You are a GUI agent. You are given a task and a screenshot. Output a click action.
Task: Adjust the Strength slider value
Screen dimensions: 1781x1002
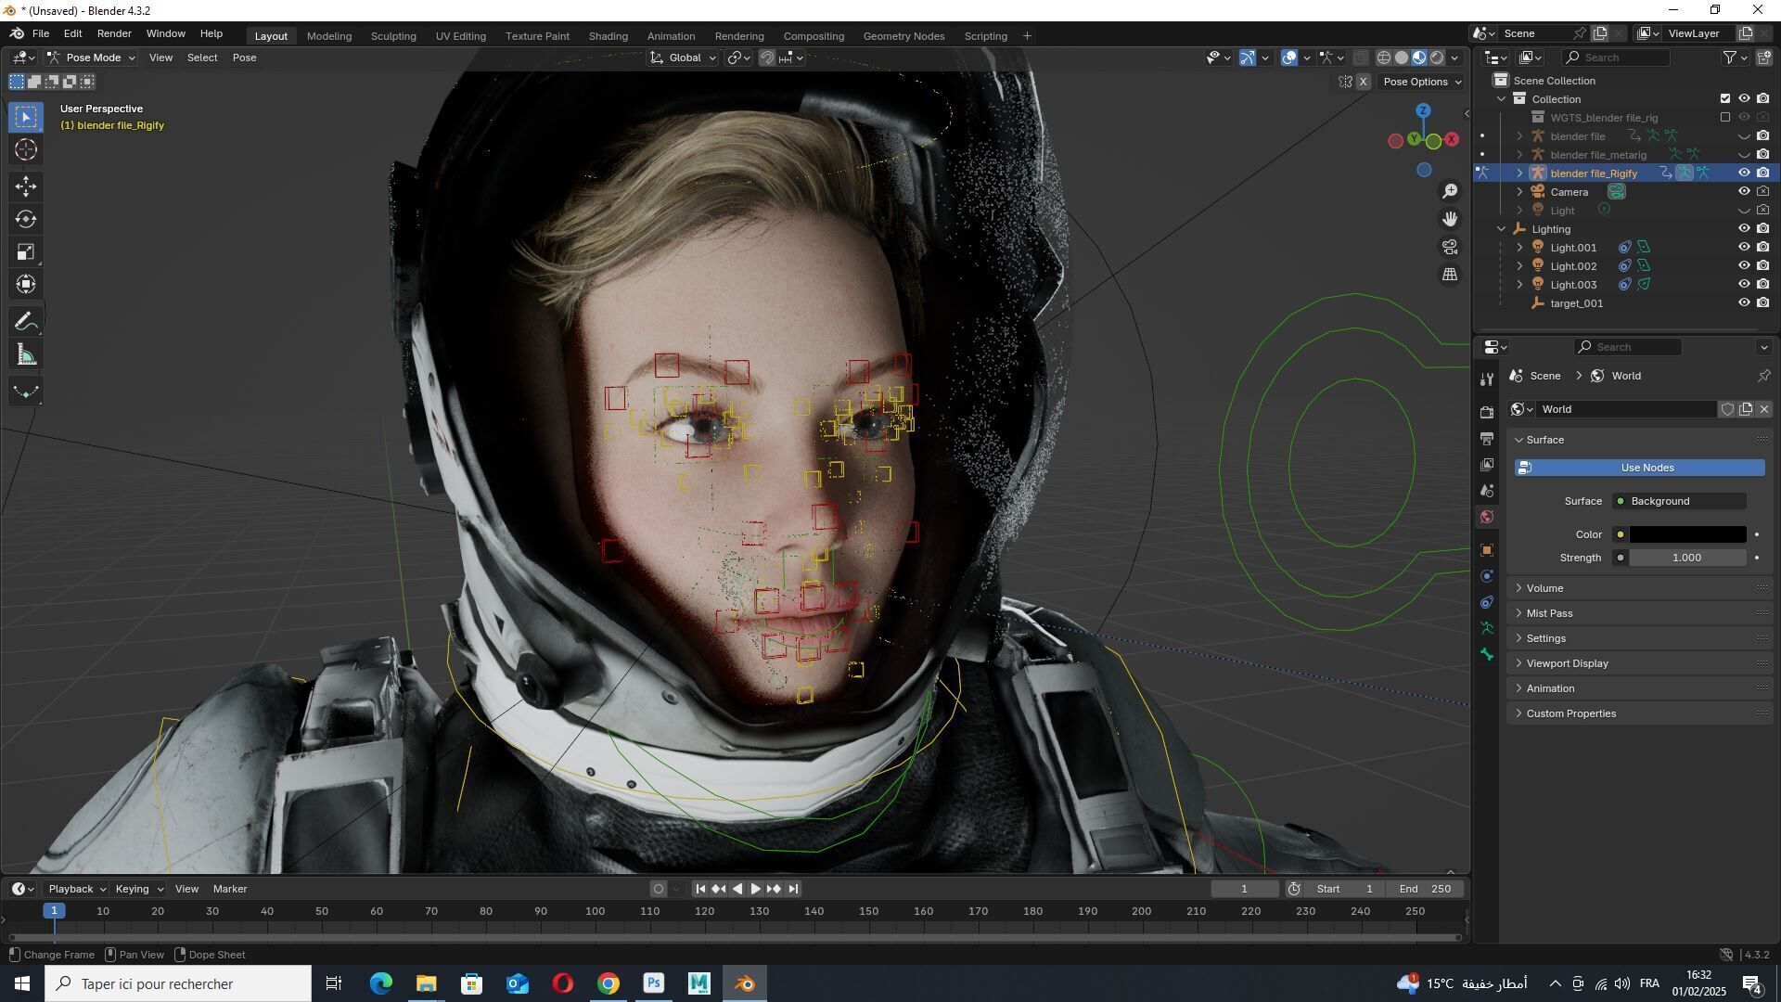(x=1687, y=558)
